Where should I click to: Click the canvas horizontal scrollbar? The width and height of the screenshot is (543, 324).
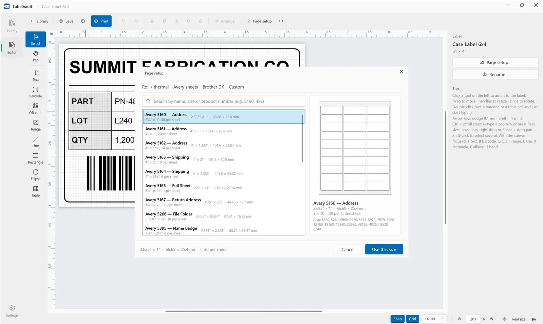pos(244,311)
